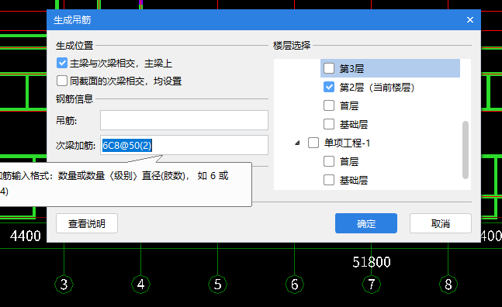
Task: Check the 单项工程-1 checkbox
Action: point(313,143)
